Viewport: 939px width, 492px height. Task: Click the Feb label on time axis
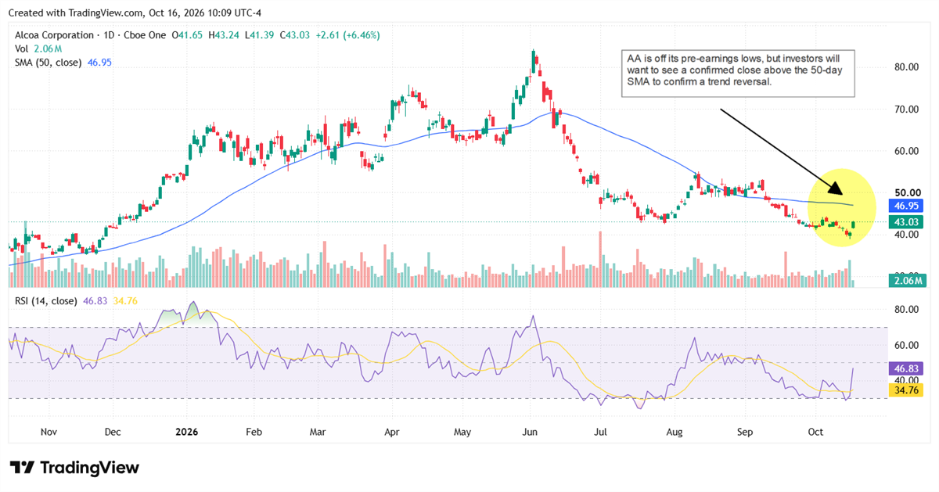[253, 431]
